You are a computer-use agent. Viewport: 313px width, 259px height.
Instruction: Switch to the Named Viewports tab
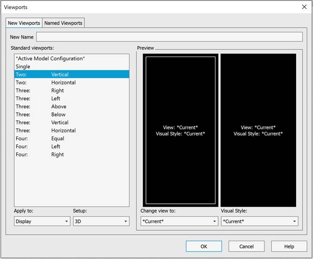click(x=63, y=23)
